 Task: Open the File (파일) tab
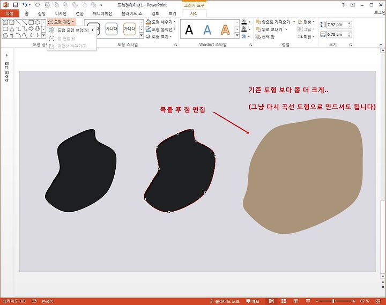tap(10, 13)
